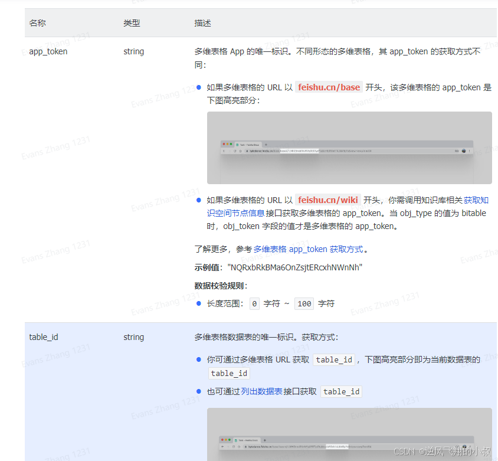The image size is (498, 461).
Task: Select the app_token parameter name
Action: tap(48, 51)
